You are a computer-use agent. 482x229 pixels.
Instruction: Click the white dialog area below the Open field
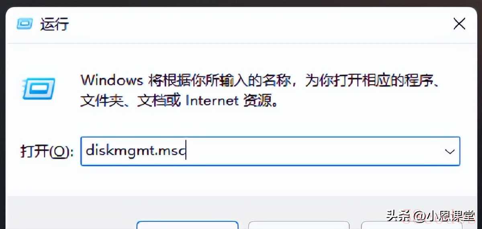[241, 181]
